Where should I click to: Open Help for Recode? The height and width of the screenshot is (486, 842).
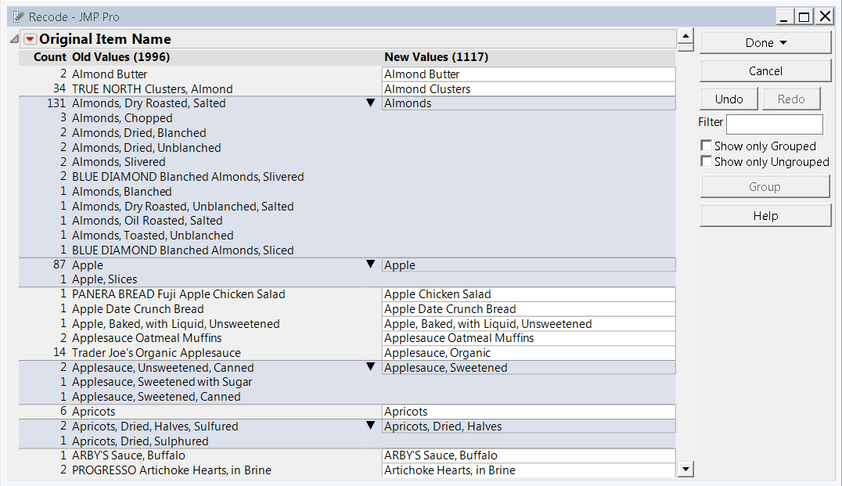point(765,216)
